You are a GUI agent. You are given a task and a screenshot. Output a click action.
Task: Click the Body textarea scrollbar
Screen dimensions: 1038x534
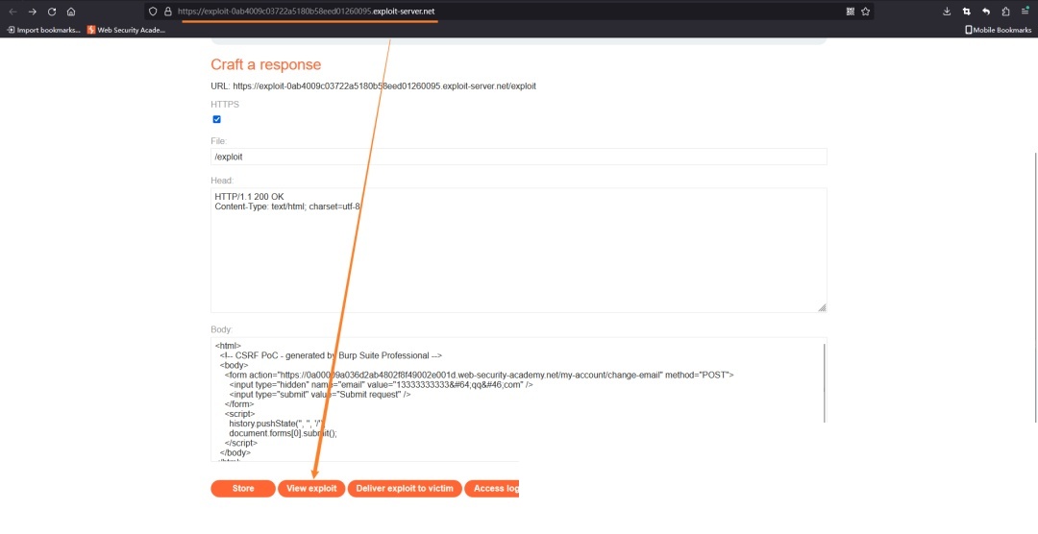tap(825, 382)
